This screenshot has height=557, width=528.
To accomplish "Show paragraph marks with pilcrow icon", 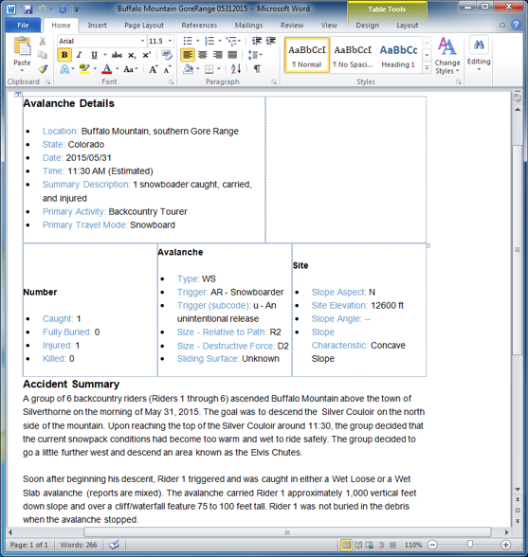I will (x=257, y=69).
